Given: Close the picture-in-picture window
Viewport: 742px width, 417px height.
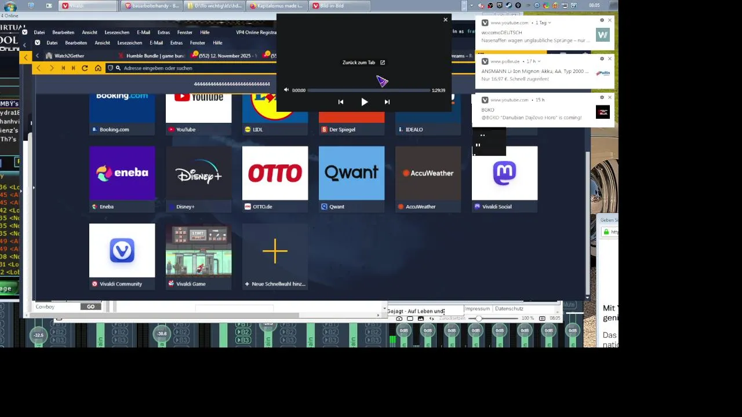Looking at the screenshot, I should (x=445, y=20).
